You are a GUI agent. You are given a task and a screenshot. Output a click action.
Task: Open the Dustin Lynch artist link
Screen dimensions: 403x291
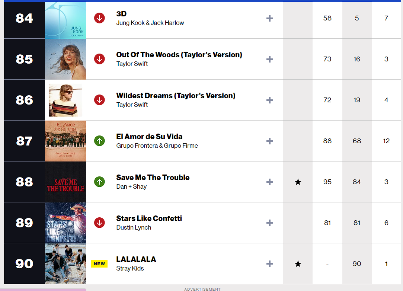[x=134, y=228]
